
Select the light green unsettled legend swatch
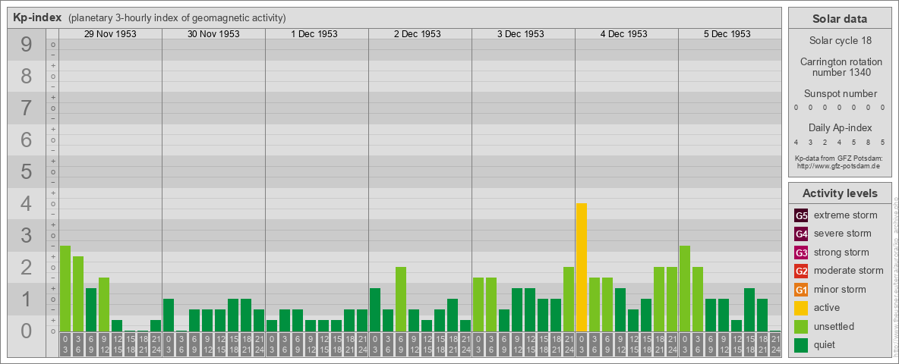(801, 326)
